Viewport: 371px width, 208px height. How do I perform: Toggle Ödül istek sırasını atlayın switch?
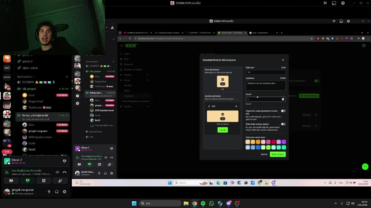click(x=283, y=124)
